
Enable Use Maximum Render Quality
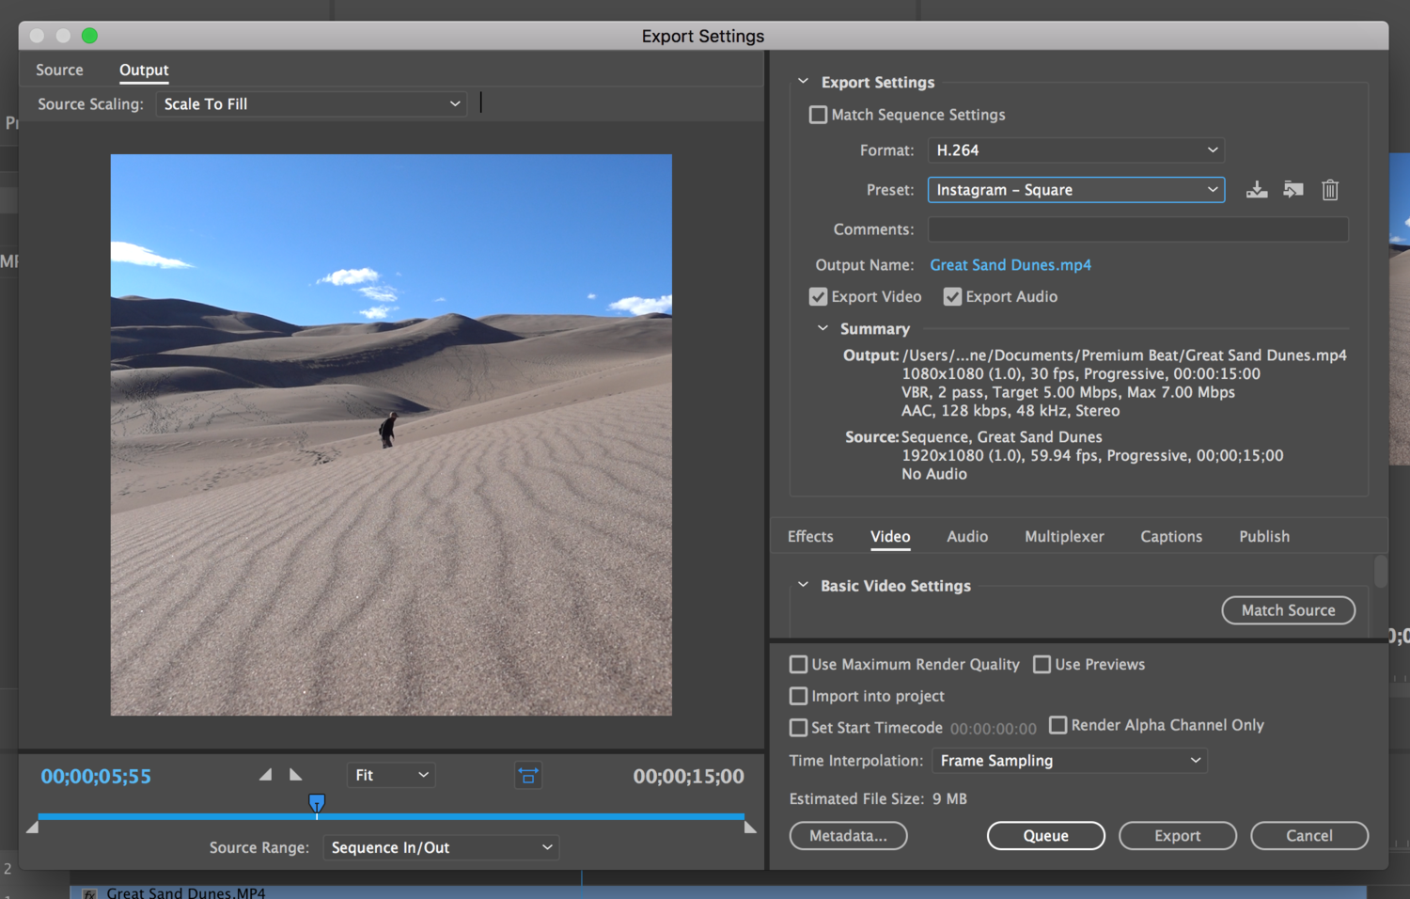[798, 665]
